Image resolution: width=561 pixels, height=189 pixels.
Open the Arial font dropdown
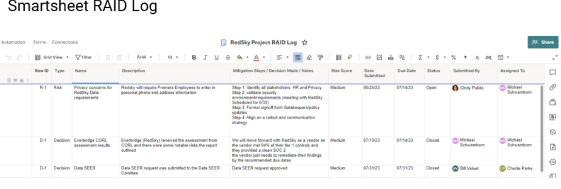point(145,57)
